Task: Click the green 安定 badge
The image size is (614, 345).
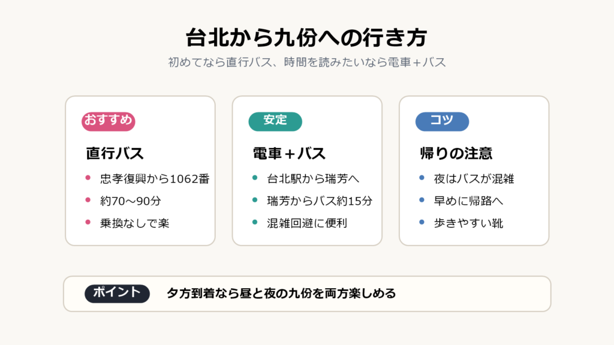Action: (275, 121)
